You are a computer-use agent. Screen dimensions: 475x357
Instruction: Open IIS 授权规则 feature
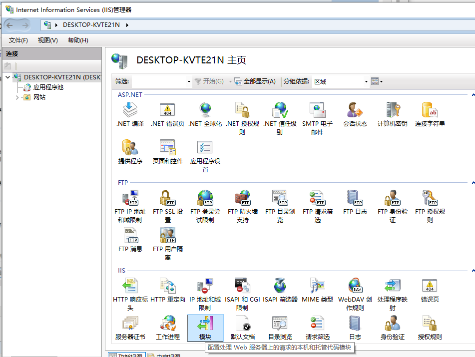tap(430, 328)
